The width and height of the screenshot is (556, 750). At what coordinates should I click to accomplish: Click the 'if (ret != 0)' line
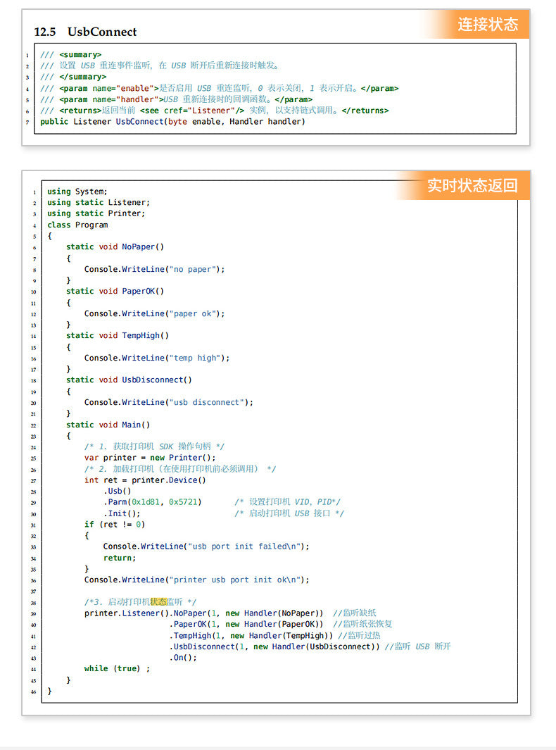click(x=115, y=525)
